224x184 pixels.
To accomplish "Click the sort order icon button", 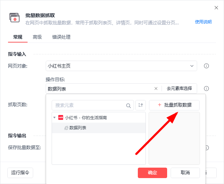I will [x=141, y=105].
